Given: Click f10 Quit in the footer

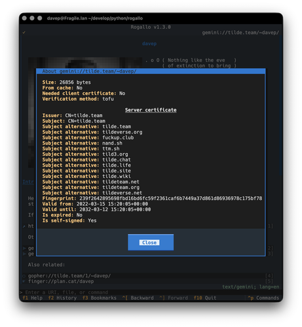Looking at the screenshot, I should point(205,298).
